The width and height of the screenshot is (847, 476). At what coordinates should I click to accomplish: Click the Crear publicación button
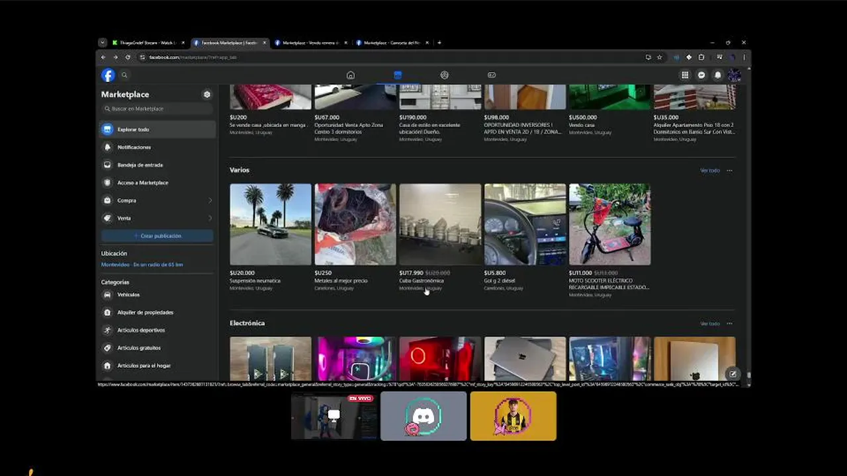tap(157, 236)
